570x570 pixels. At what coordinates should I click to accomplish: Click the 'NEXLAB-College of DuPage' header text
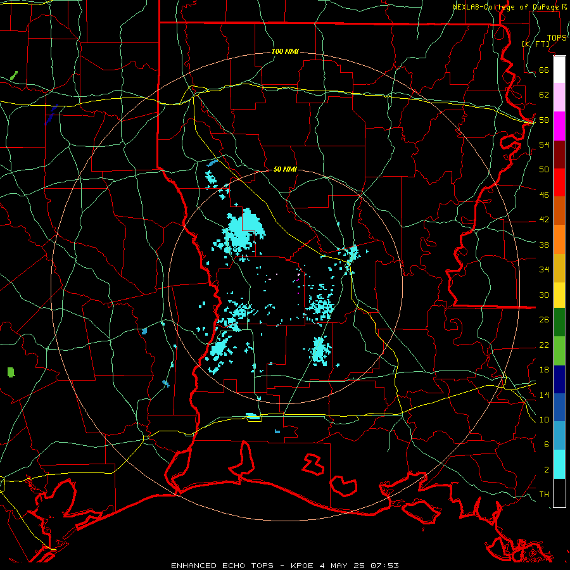click(507, 7)
